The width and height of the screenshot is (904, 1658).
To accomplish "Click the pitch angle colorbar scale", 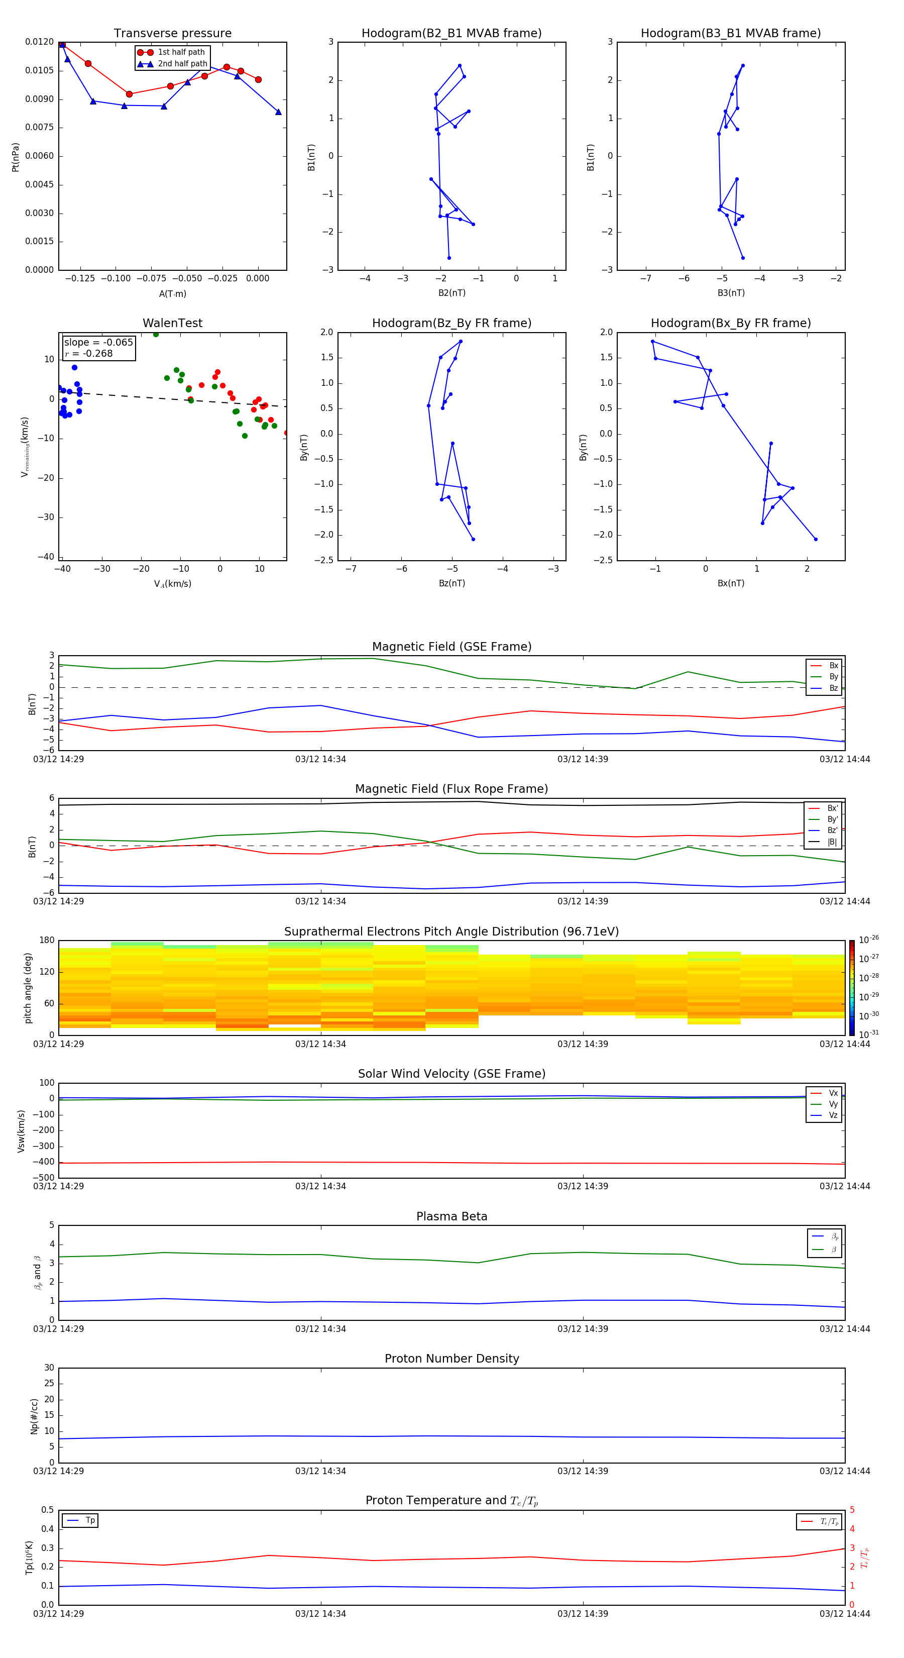I will click(x=852, y=988).
